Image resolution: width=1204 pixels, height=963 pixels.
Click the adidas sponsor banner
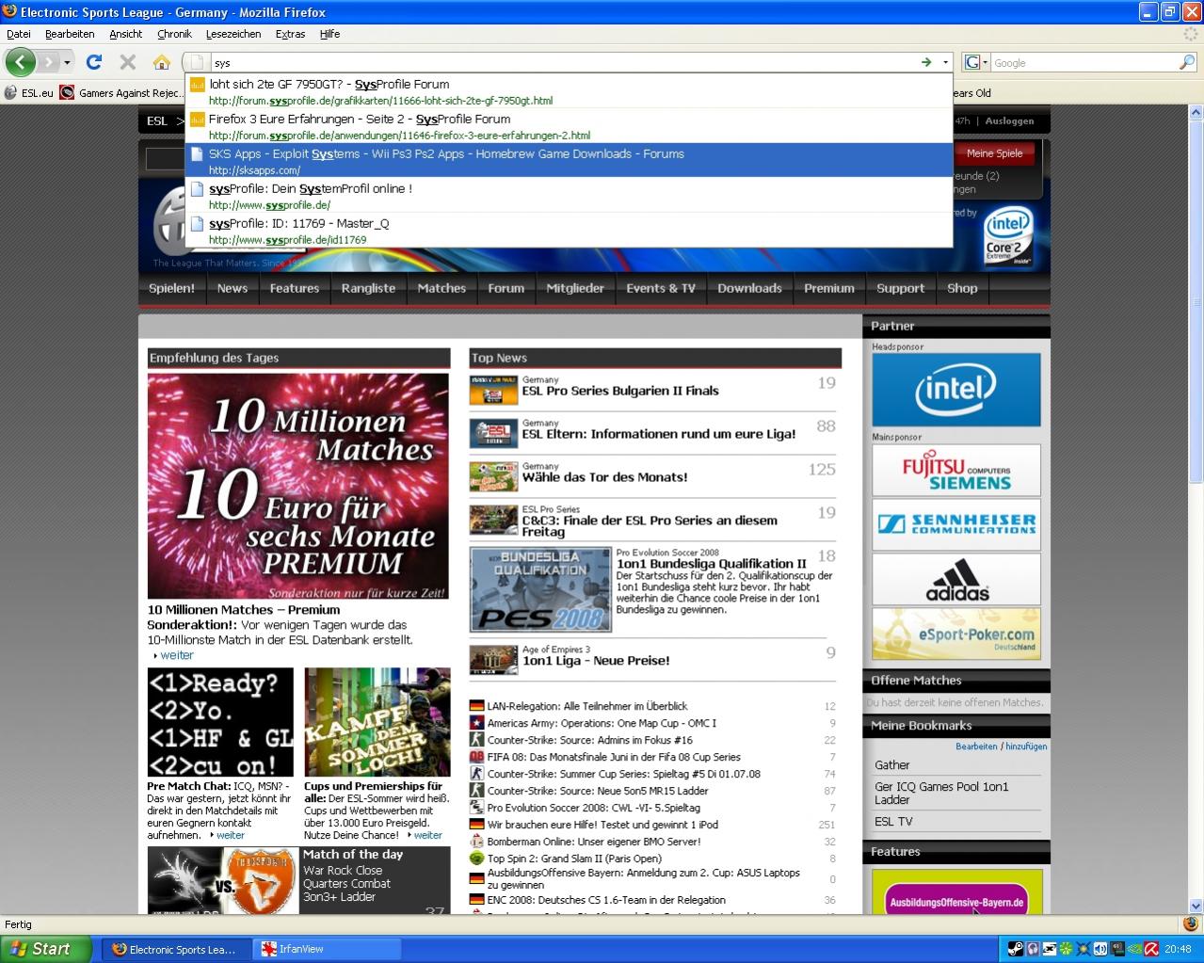click(956, 579)
